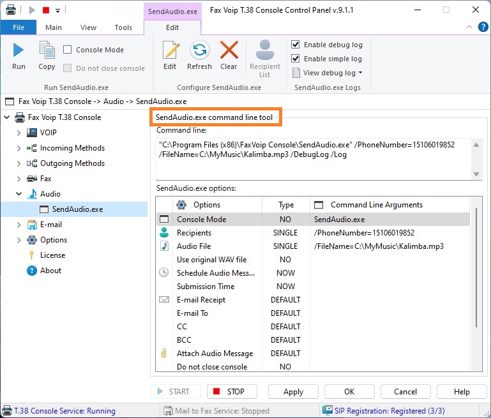The image size is (491, 418).
Task: Click the Run play icon in ribbon
Action: [19, 50]
